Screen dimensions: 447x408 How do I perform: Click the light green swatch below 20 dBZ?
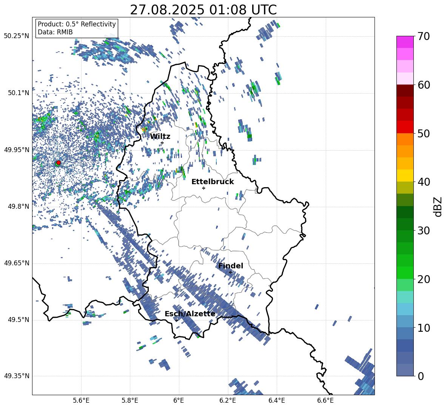coord(405,285)
